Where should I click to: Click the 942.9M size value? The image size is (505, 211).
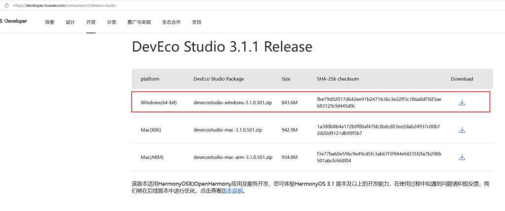click(289, 130)
